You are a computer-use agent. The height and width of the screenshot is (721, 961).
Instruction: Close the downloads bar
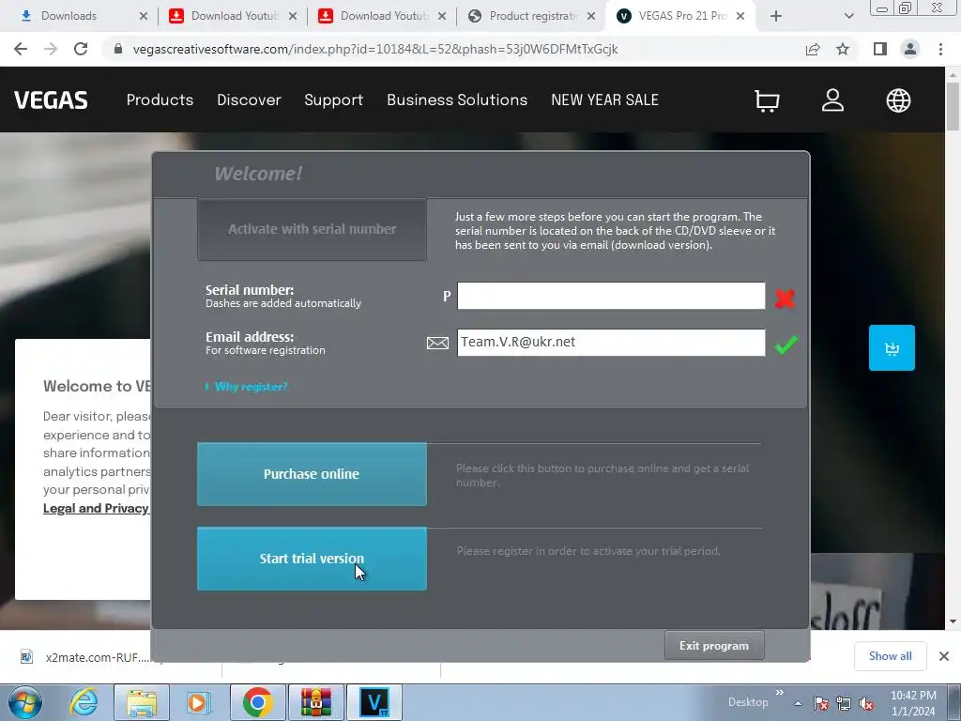944,656
